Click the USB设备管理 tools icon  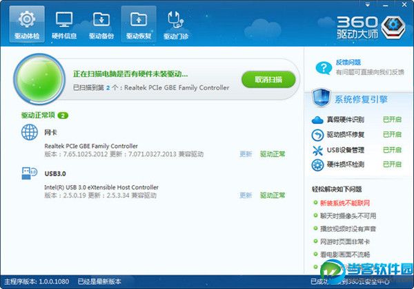click(317, 150)
